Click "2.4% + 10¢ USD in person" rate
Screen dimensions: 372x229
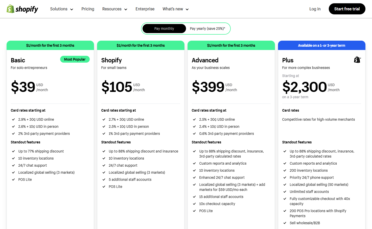click(x=219, y=126)
